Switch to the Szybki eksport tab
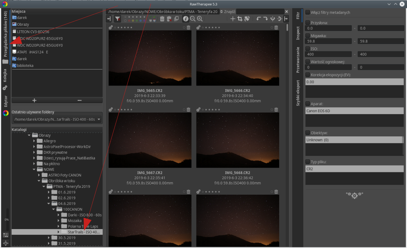The width and height of the screenshot is (407, 248). point(298,93)
